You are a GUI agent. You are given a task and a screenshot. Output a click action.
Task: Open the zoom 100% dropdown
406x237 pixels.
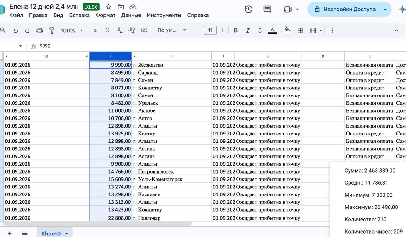point(72,30)
